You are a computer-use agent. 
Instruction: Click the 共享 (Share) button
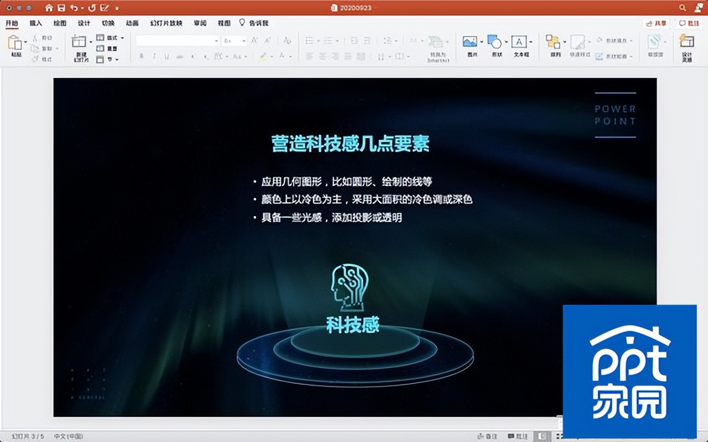(x=657, y=23)
